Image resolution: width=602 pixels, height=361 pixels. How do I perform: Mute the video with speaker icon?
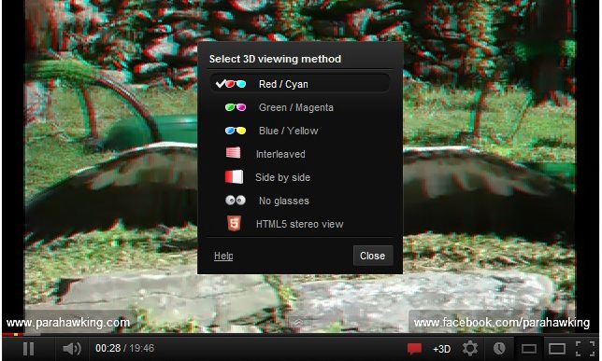pyautogui.click(x=72, y=349)
